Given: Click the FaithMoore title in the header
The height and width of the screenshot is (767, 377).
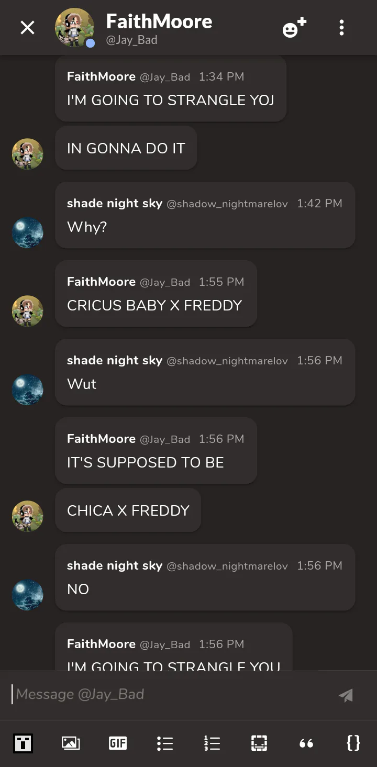Looking at the screenshot, I should [159, 22].
